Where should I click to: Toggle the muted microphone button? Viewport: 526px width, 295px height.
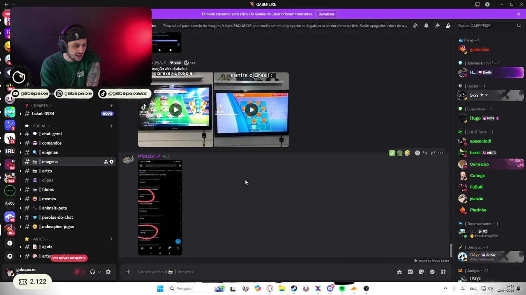pos(77,272)
